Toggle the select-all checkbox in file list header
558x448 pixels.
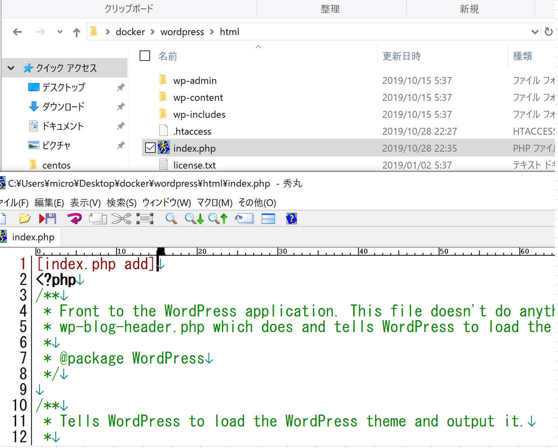[x=145, y=56]
